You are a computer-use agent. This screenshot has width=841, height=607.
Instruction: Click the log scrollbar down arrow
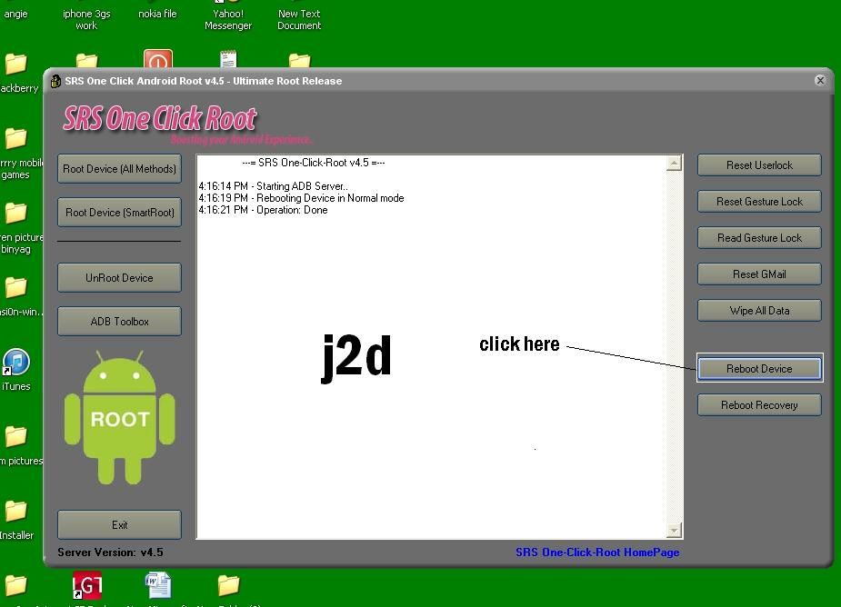pos(674,530)
